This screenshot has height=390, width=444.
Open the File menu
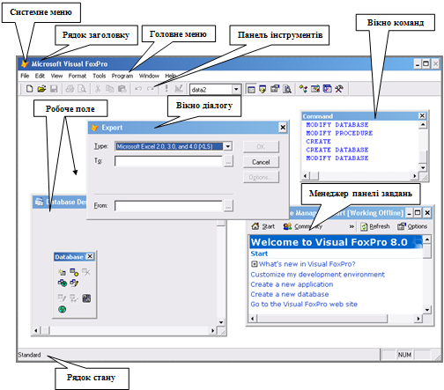pos(25,76)
